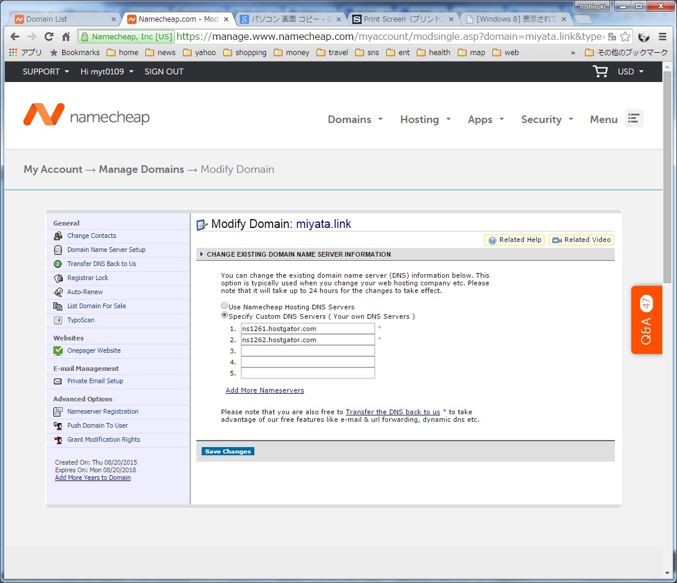Click the Onepager Website icon

[58, 351]
